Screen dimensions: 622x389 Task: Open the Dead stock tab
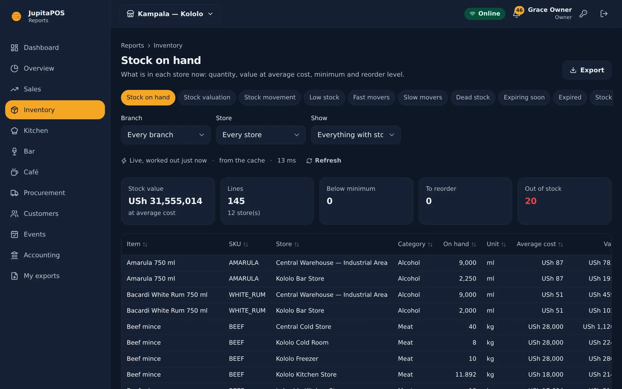tap(473, 97)
